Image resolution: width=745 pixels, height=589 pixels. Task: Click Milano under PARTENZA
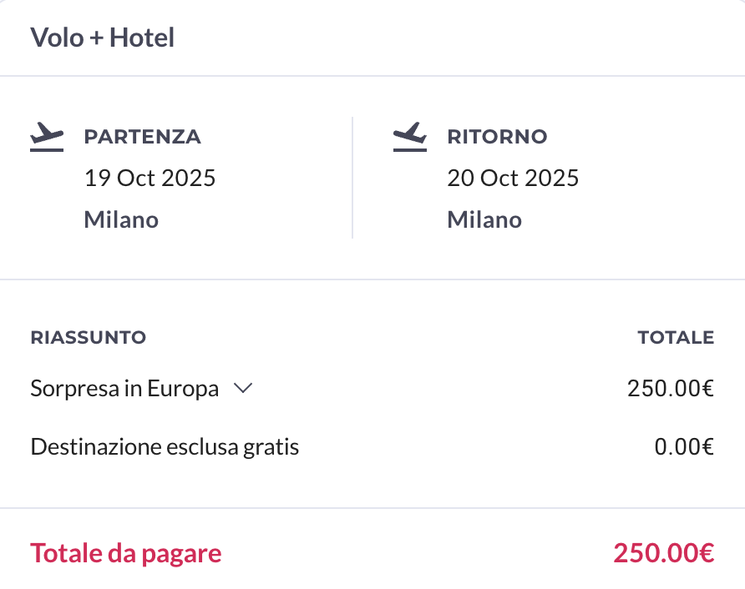click(121, 219)
